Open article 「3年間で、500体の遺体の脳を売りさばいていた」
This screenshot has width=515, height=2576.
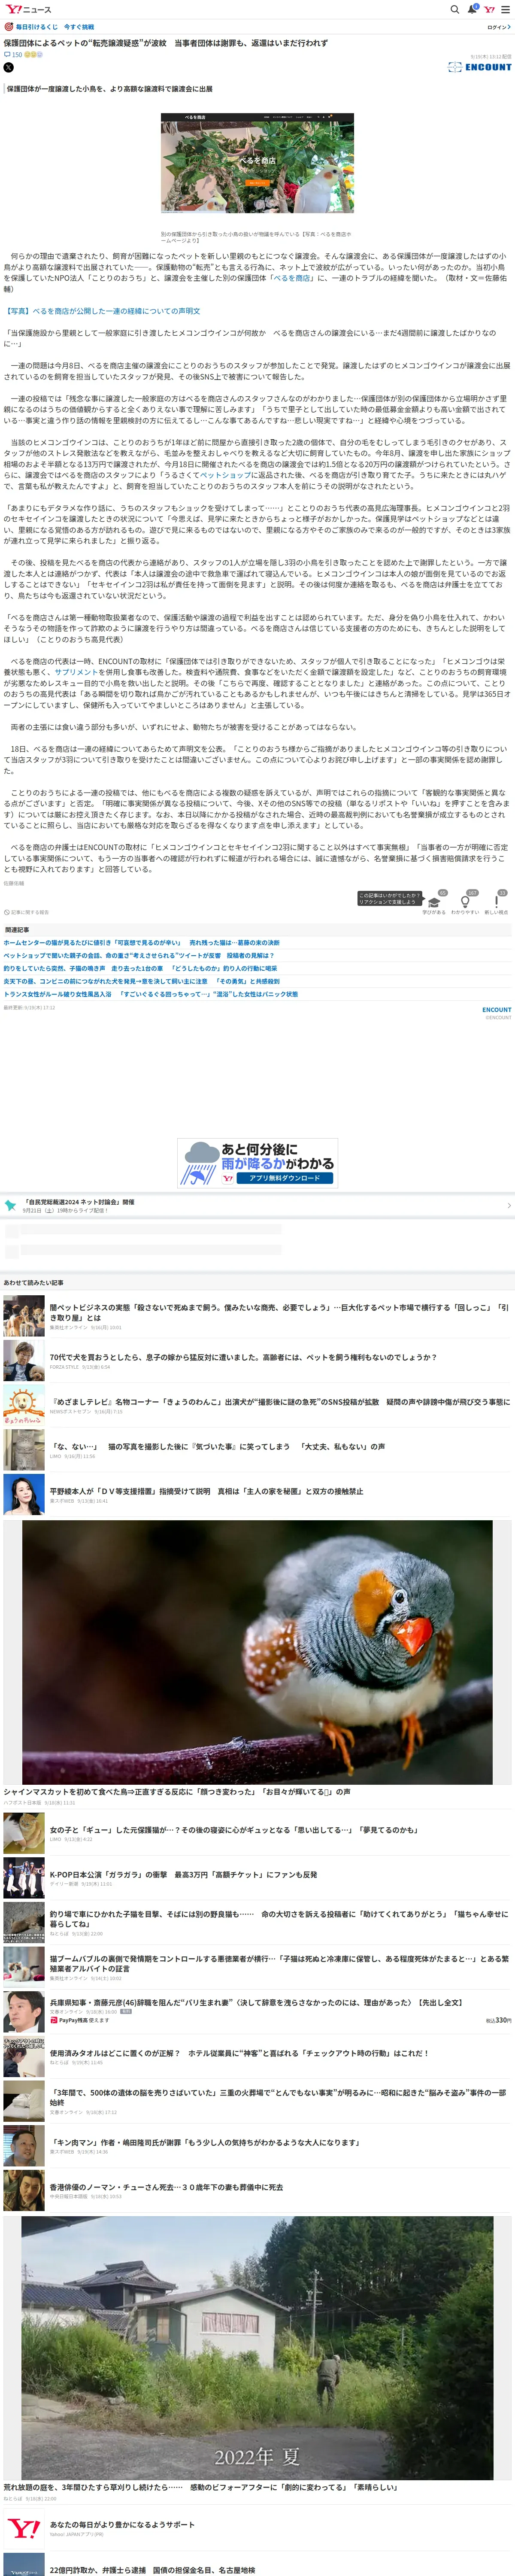(279, 2097)
